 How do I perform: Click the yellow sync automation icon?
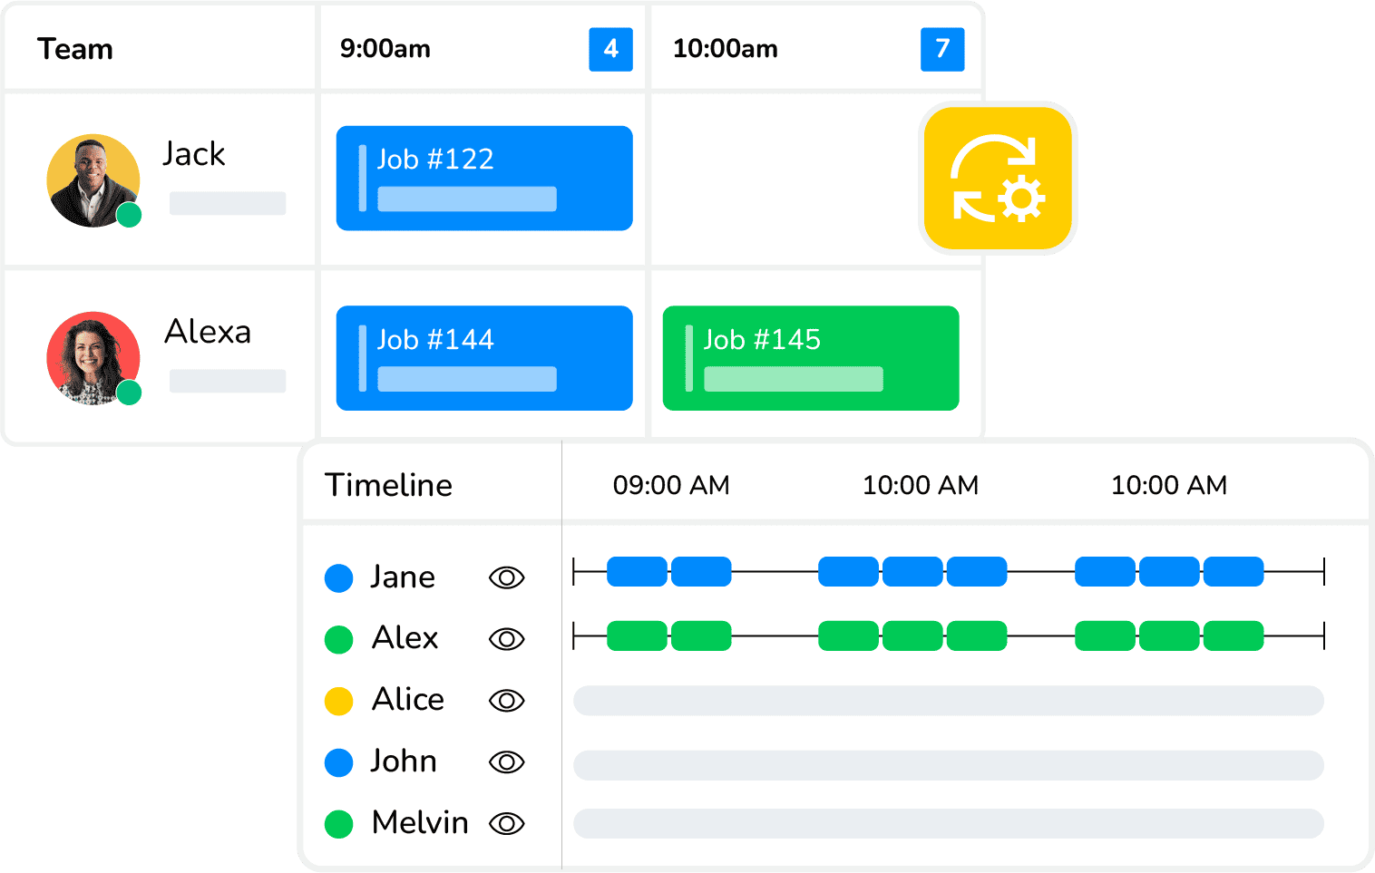[x=998, y=178]
